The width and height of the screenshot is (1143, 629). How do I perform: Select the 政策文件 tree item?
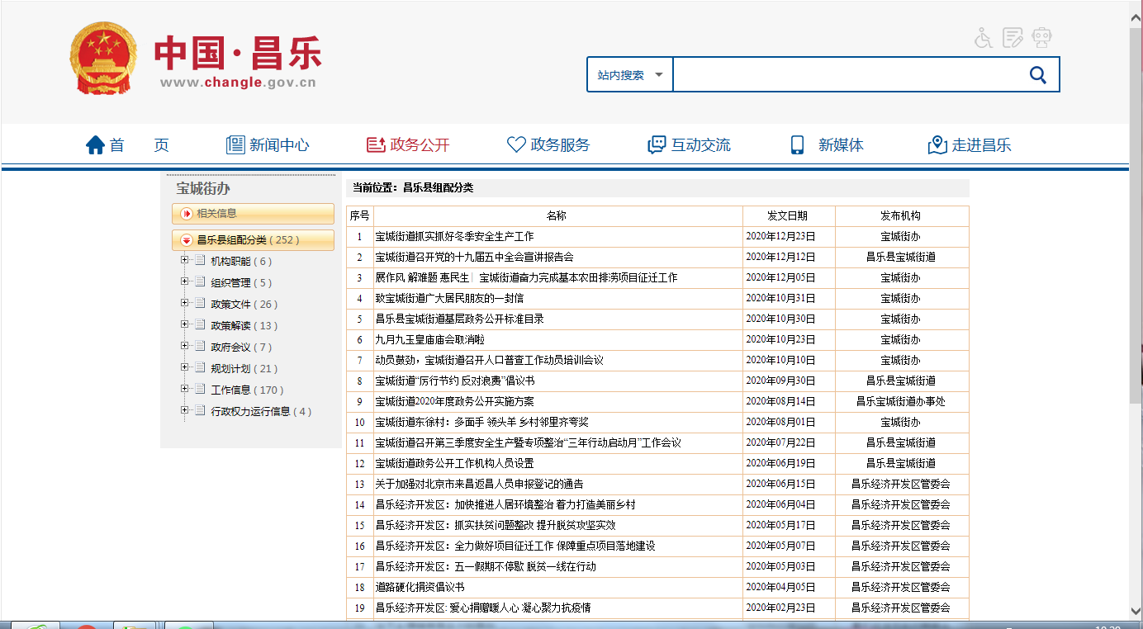[x=230, y=304]
